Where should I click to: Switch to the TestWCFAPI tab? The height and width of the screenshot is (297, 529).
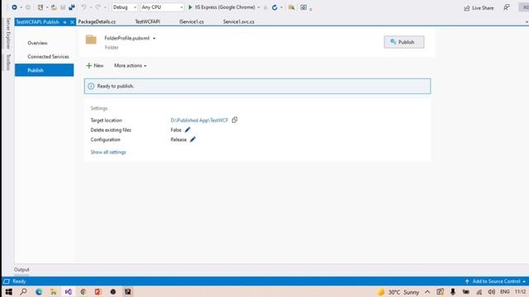coord(147,21)
